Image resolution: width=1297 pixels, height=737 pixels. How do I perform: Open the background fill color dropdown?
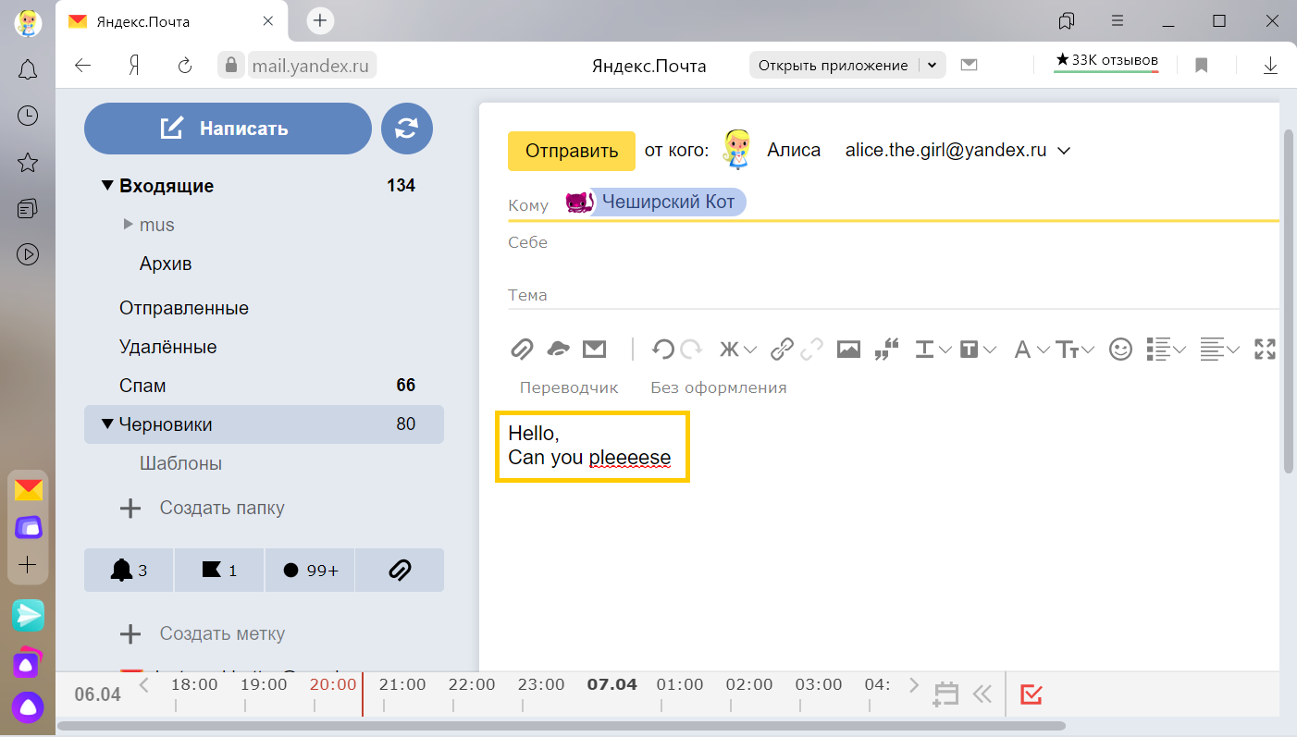pos(978,349)
